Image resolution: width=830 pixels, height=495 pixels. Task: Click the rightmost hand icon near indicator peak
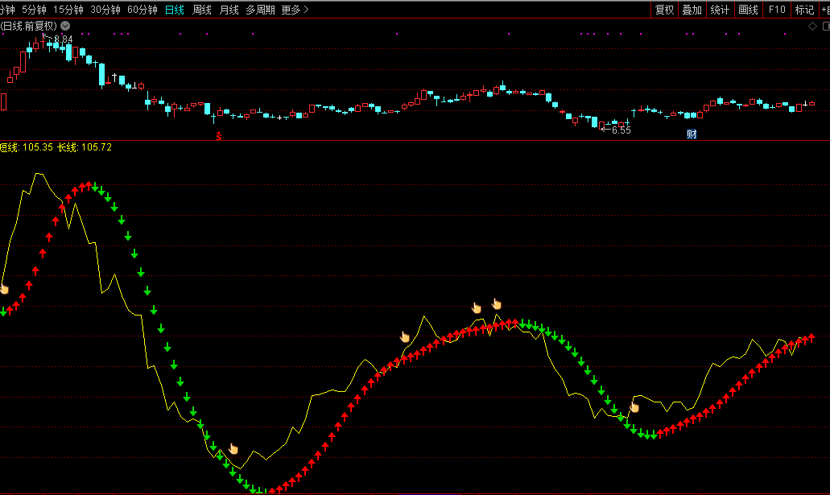tap(497, 303)
